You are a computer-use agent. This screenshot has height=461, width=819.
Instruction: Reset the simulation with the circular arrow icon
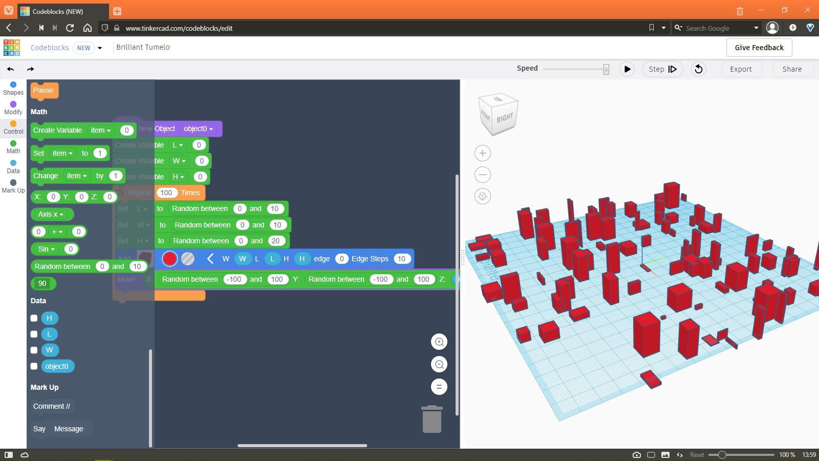(x=699, y=69)
